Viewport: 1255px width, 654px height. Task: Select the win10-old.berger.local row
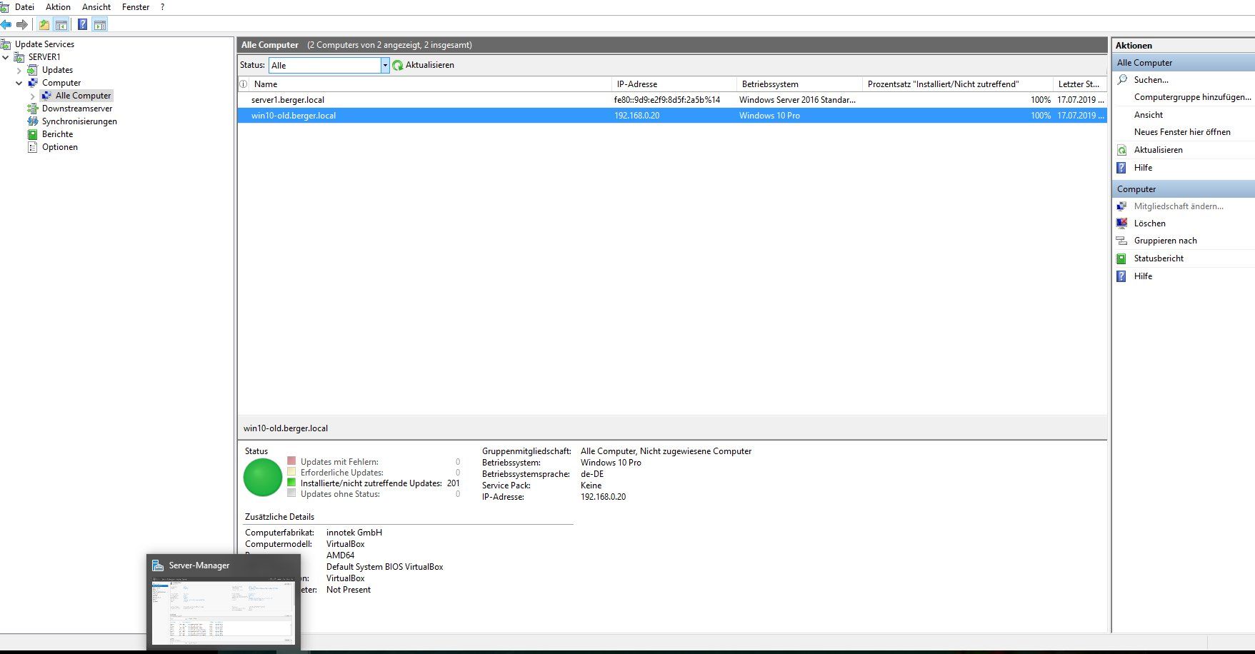tap(672, 116)
